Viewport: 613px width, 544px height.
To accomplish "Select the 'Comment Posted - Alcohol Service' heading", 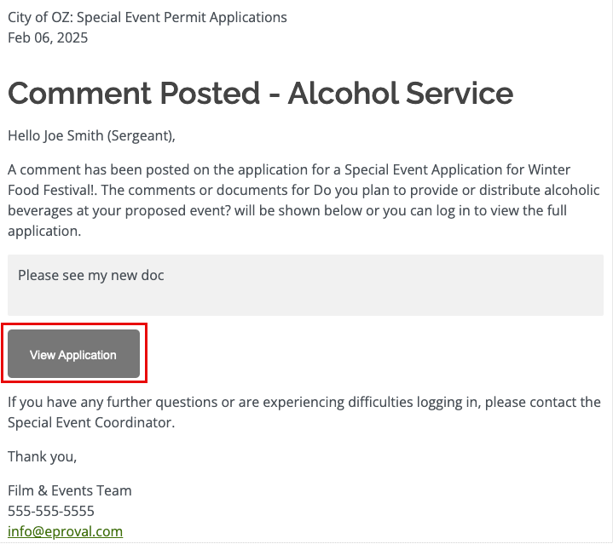I will coord(260,94).
